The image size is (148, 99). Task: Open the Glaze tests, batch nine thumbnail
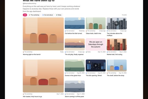pyautogui.click(x=96, y=23)
